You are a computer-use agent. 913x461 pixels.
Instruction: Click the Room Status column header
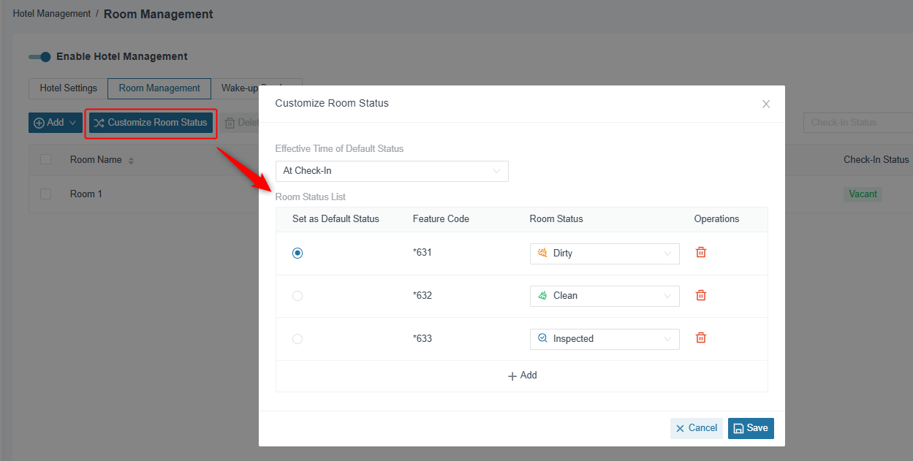click(x=556, y=219)
